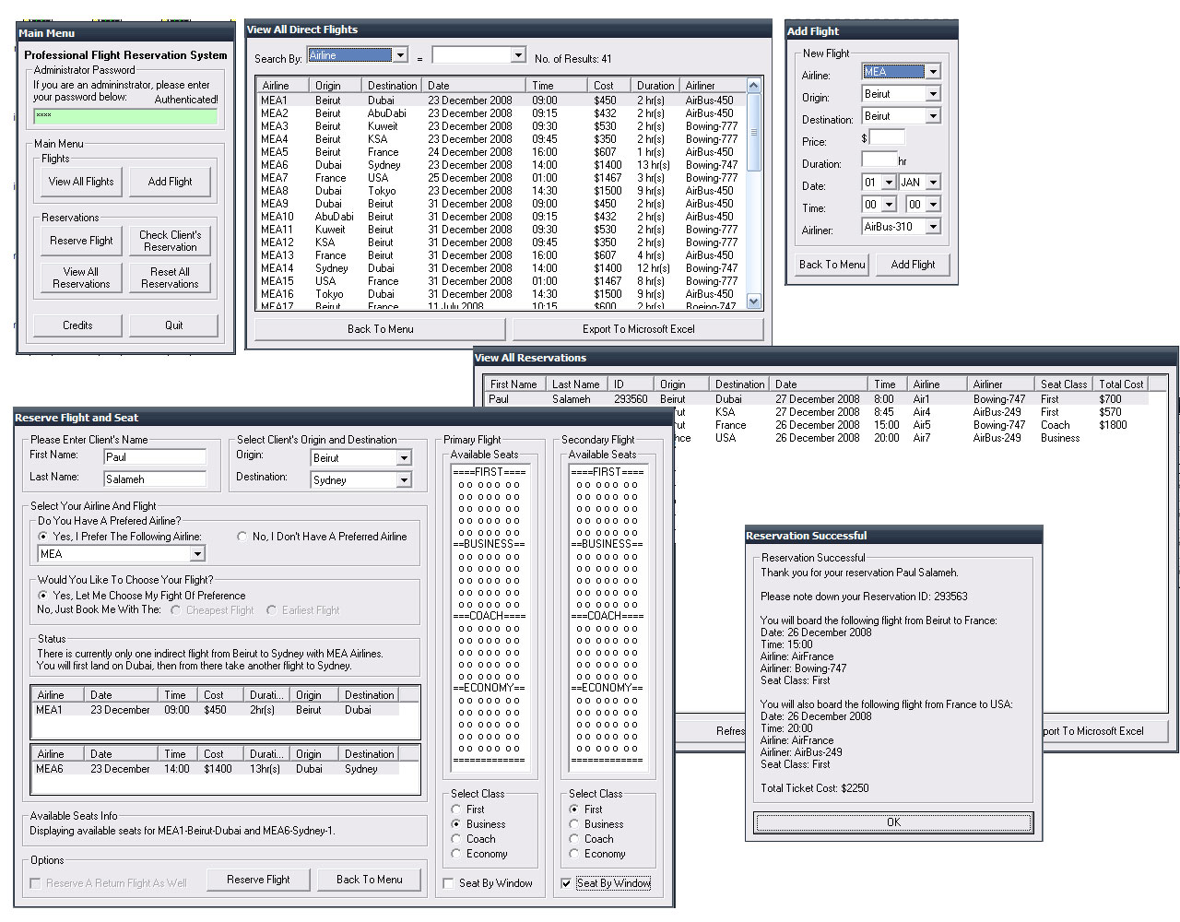This screenshot has width=1180, height=922.
Task: Click OK in Reservation Successful dialog
Action: pyautogui.click(x=893, y=822)
